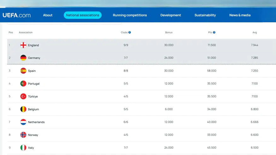Select England's average value 7.944
Screen dimensions: 276x155
(255, 45)
